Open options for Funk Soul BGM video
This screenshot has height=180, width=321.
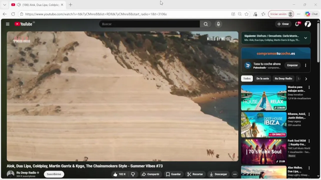309,141
